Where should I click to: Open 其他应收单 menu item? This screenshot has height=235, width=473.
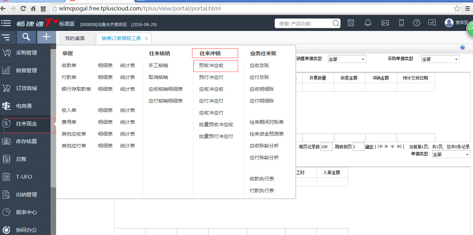click(74, 134)
